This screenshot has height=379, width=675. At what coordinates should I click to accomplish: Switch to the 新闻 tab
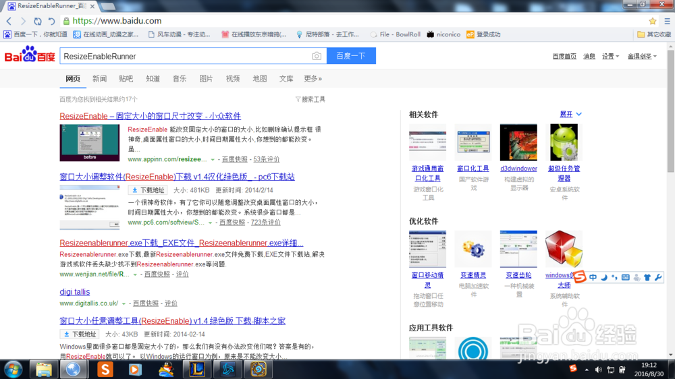click(99, 79)
